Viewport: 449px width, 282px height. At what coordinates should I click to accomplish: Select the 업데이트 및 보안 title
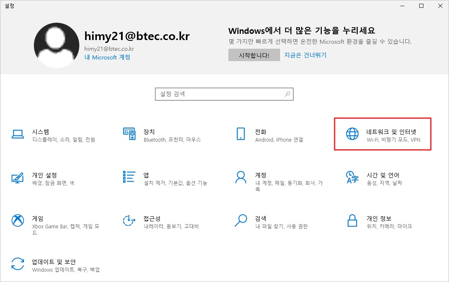(x=54, y=262)
